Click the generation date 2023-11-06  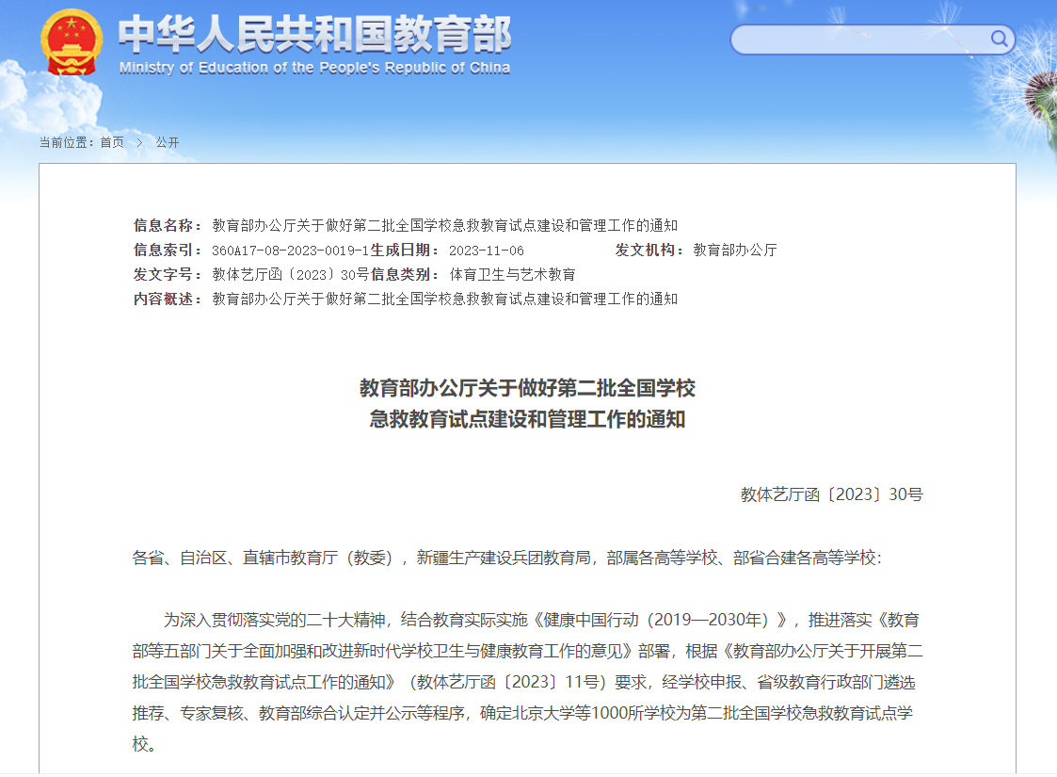(486, 251)
